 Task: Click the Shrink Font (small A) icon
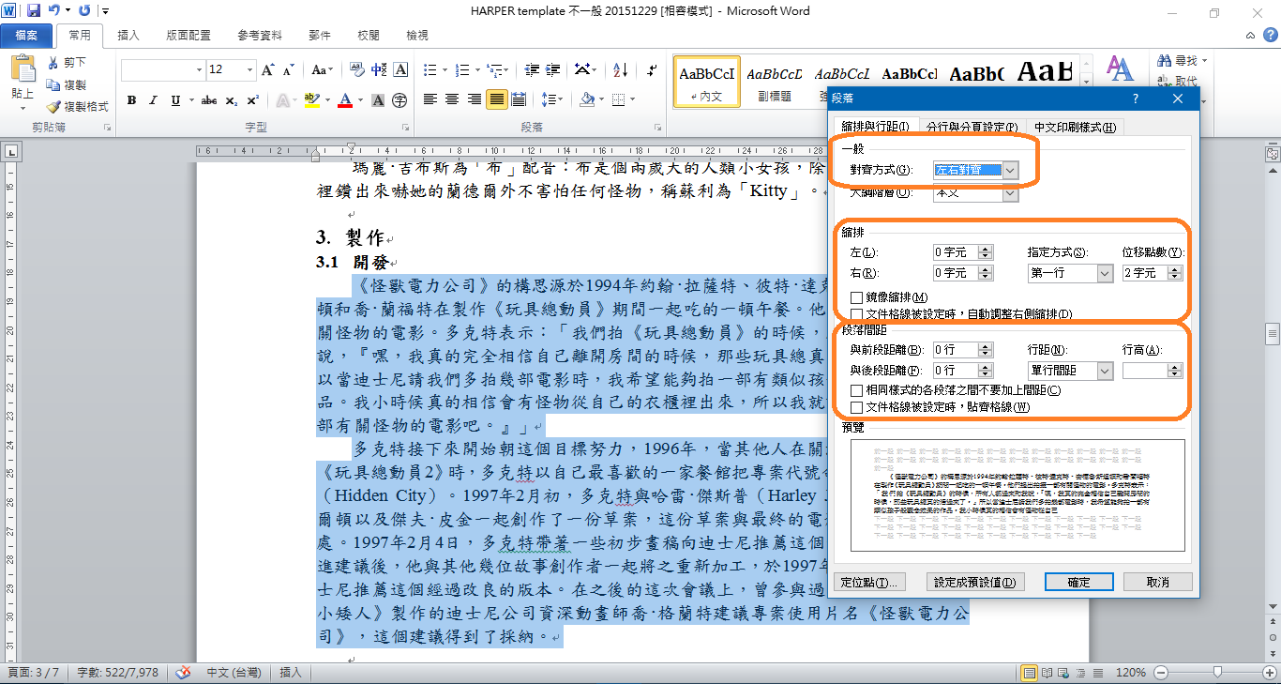pos(289,69)
